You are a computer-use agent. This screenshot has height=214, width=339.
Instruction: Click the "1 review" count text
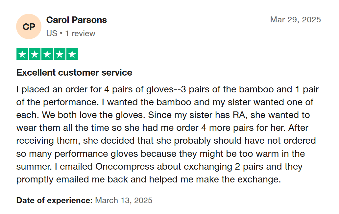80,34
